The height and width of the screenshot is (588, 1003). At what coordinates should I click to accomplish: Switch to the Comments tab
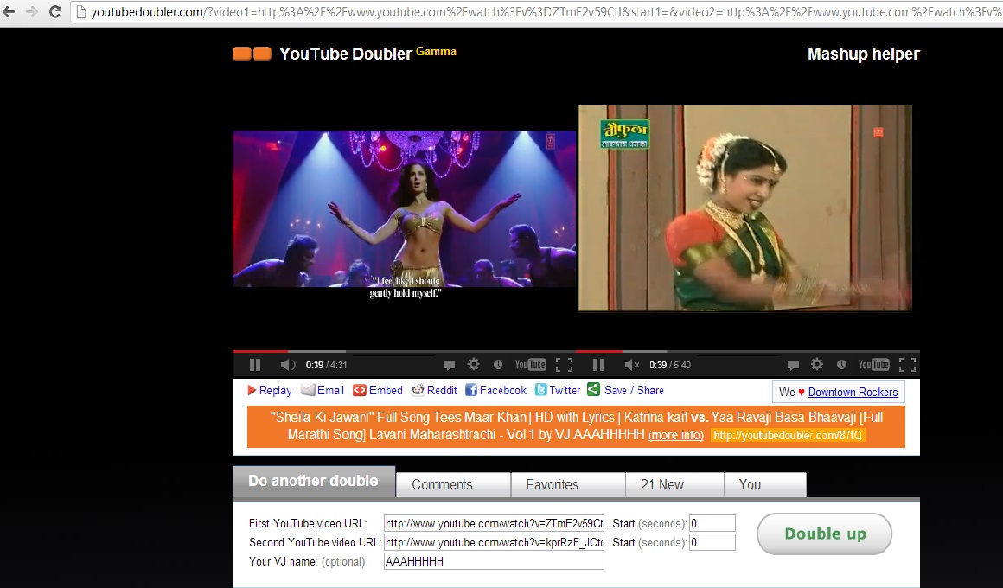click(454, 485)
